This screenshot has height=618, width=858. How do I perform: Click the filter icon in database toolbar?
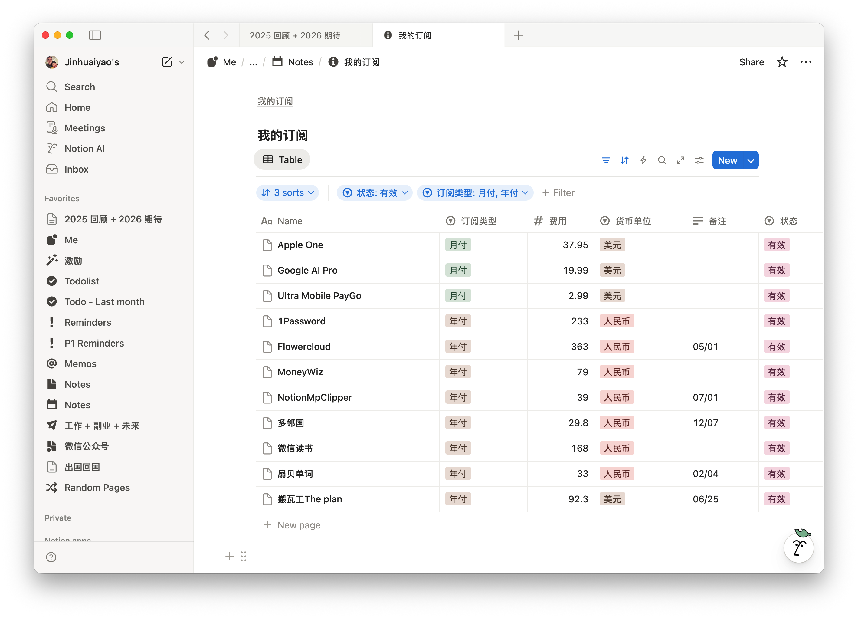606,160
